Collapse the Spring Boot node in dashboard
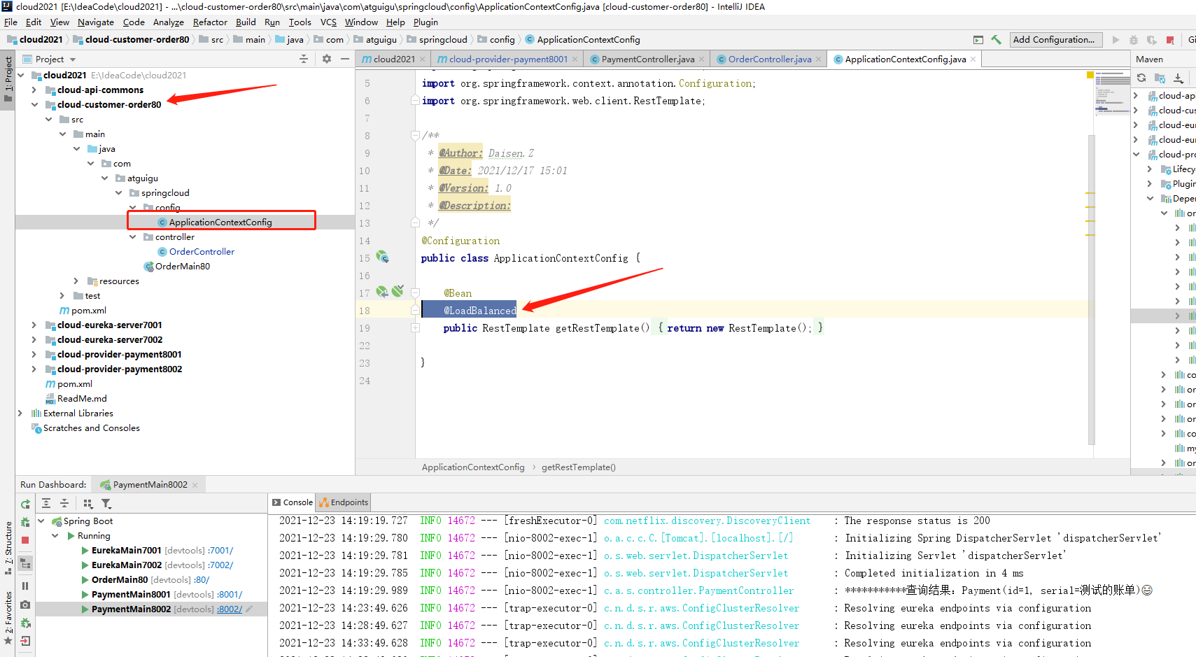The width and height of the screenshot is (1196, 657). pyautogui.click(x=41, y=521)
